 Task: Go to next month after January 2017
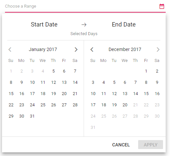click(x=76, y=50)
